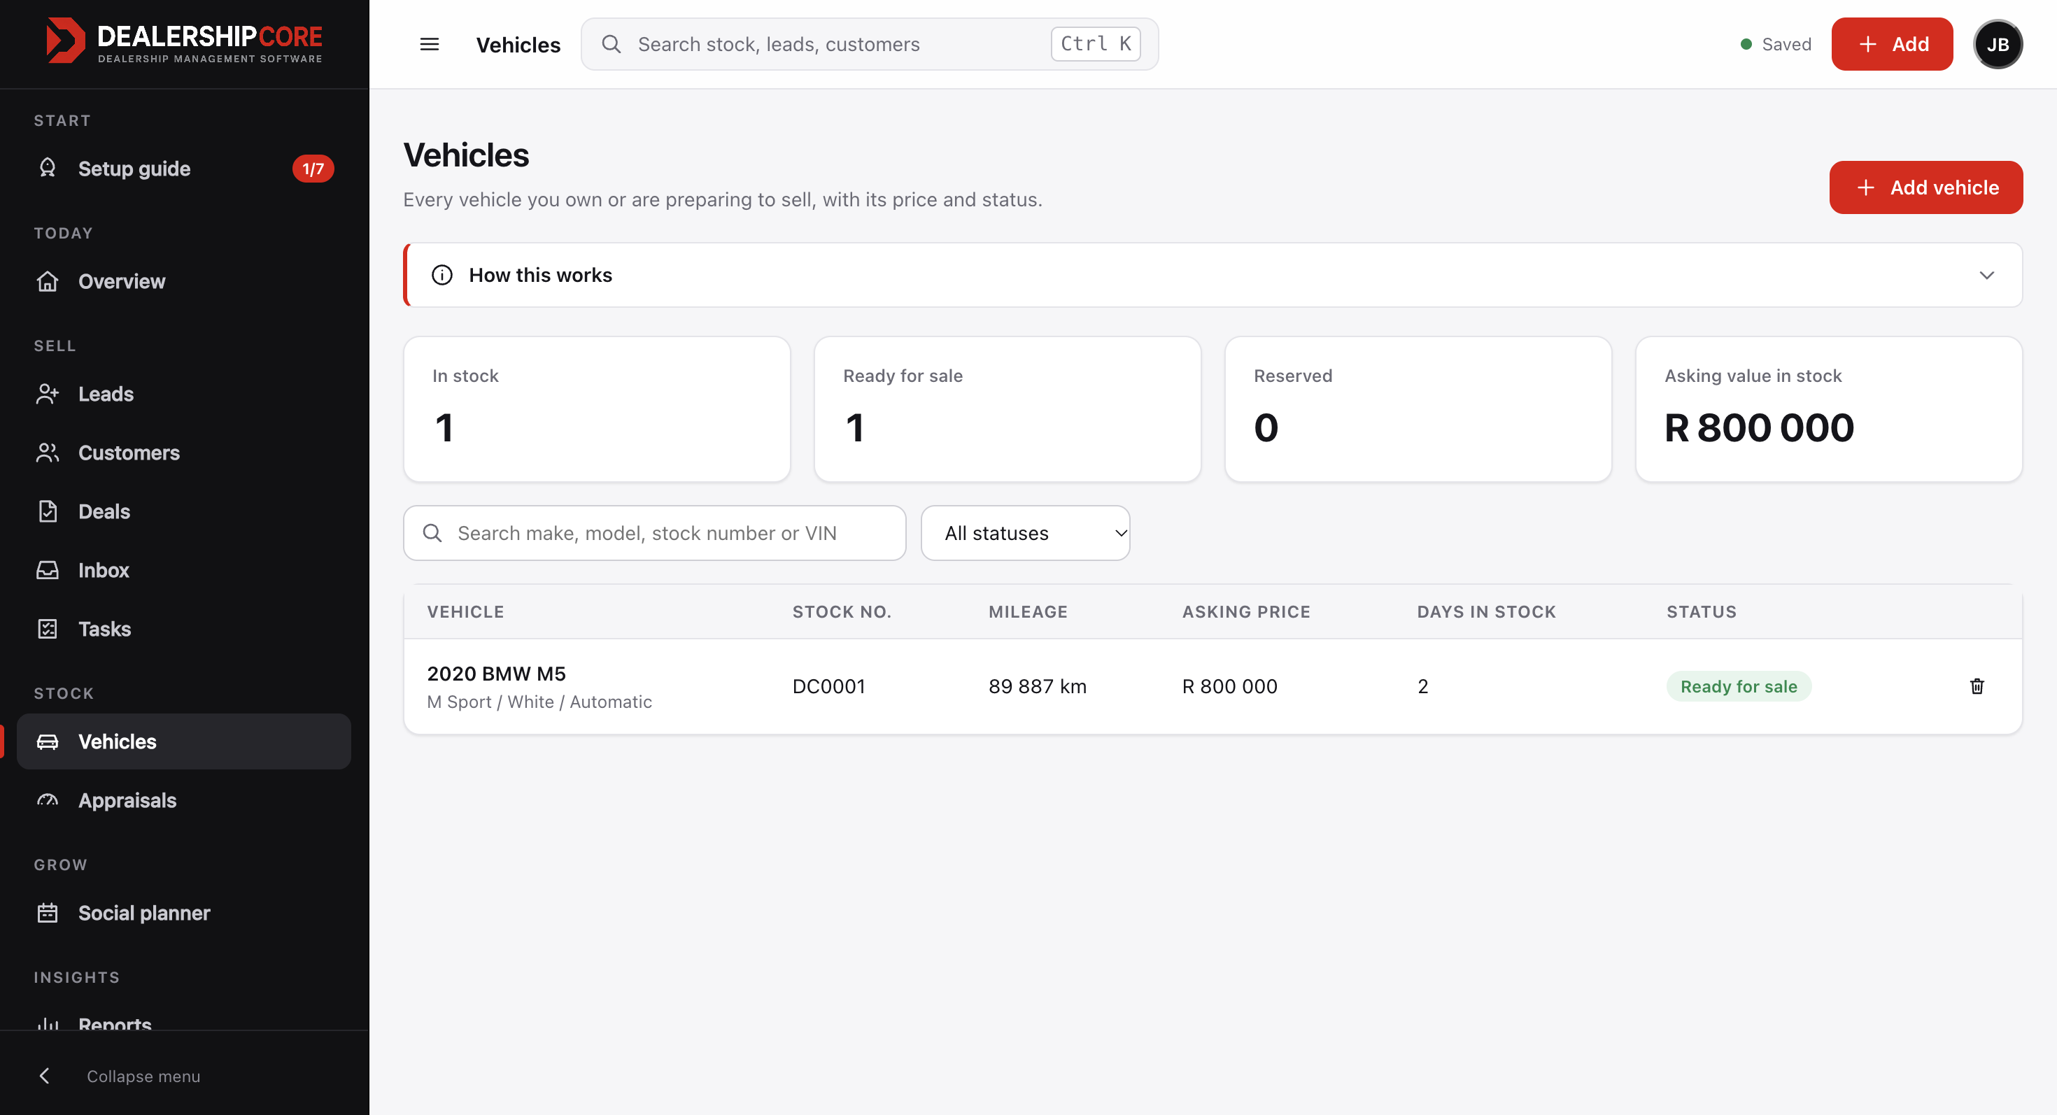This screenshot has height=1115, width=2057.
Task: Click the Saved status indicator
Action: (1776, 44)
